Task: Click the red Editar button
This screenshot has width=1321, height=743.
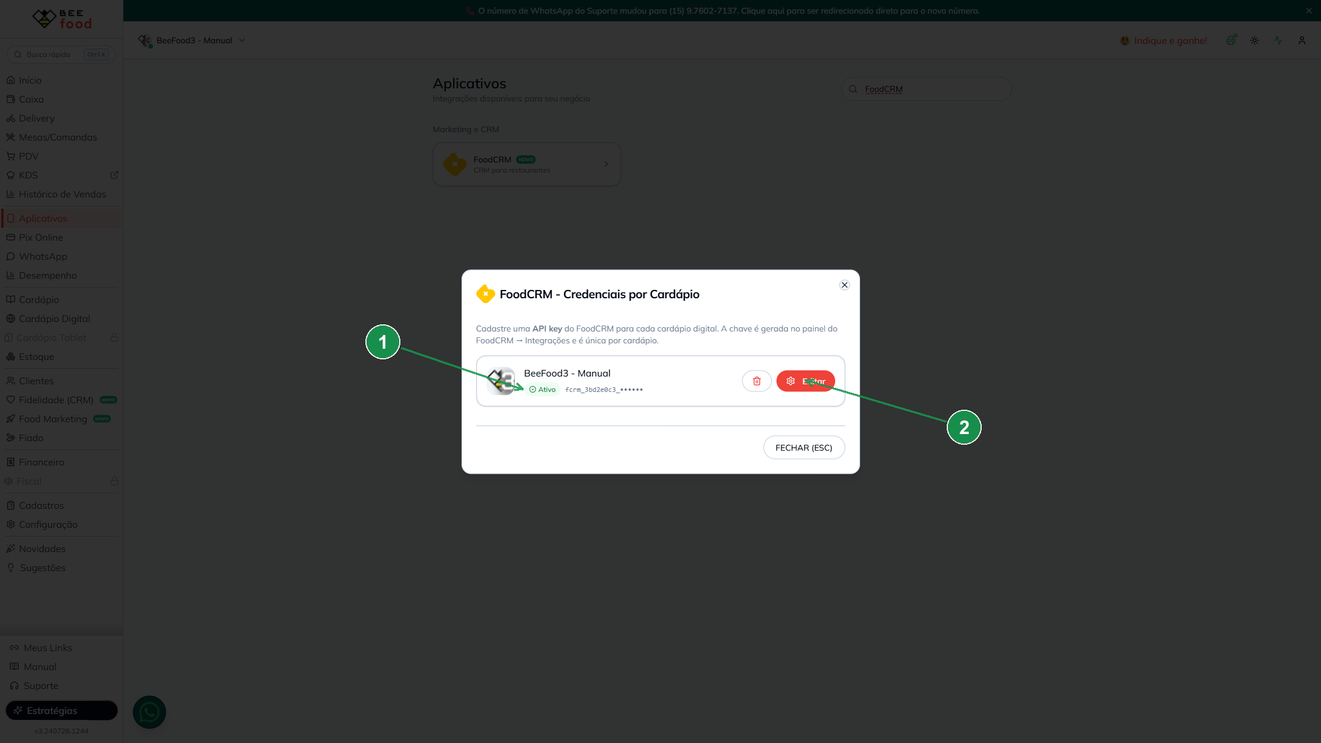Action: (x=806, y=381)
